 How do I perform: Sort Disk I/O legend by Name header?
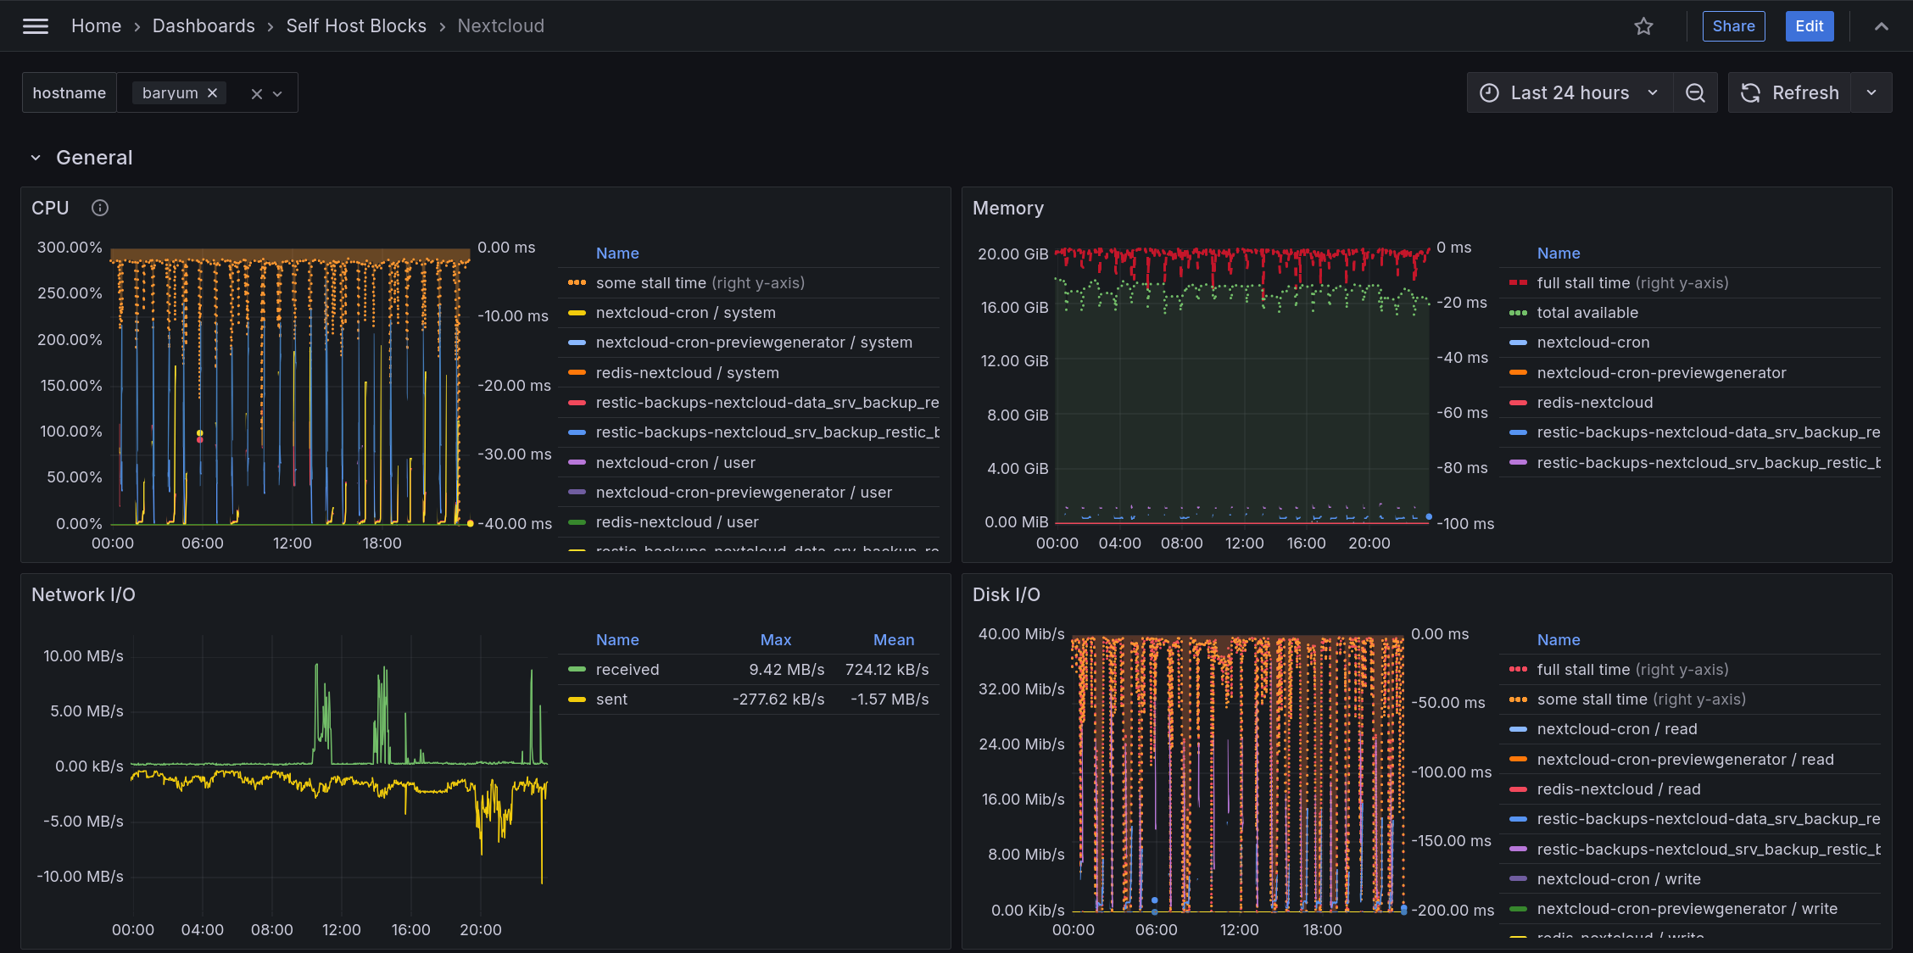(x=1559, y=640)
